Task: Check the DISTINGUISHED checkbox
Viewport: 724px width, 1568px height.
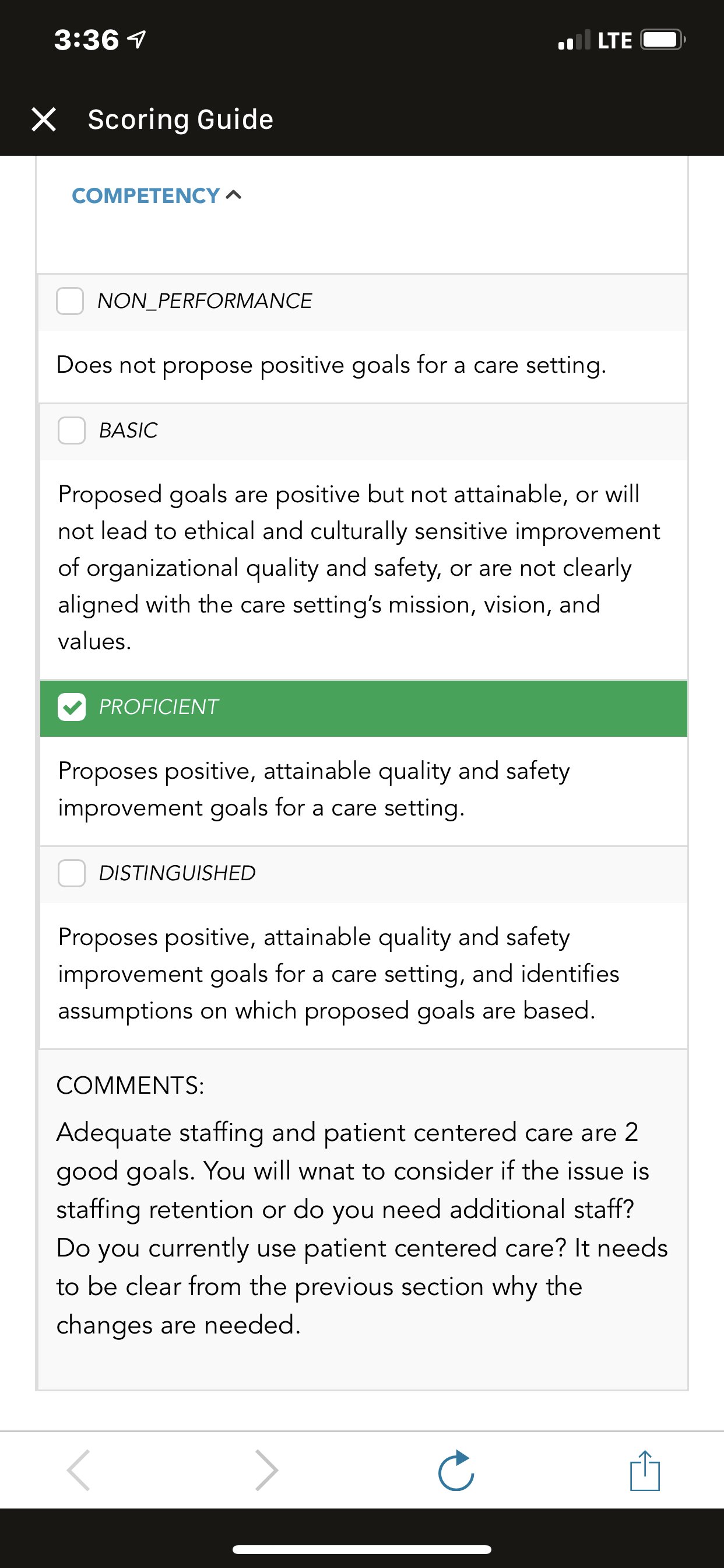Action: pos(71,873)
